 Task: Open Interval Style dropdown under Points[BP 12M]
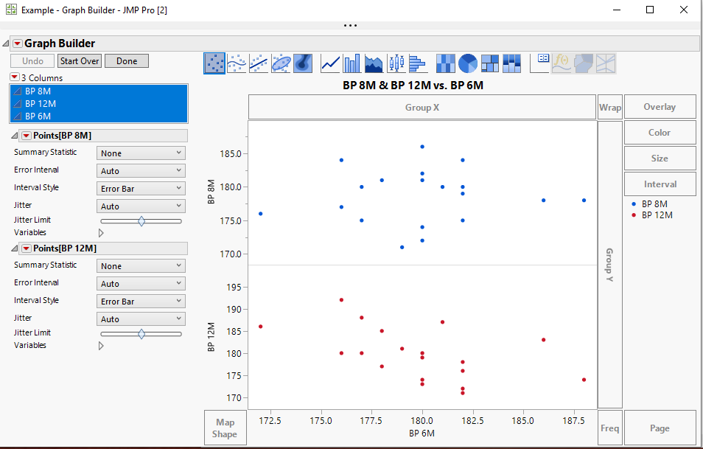tap(141, 301)
